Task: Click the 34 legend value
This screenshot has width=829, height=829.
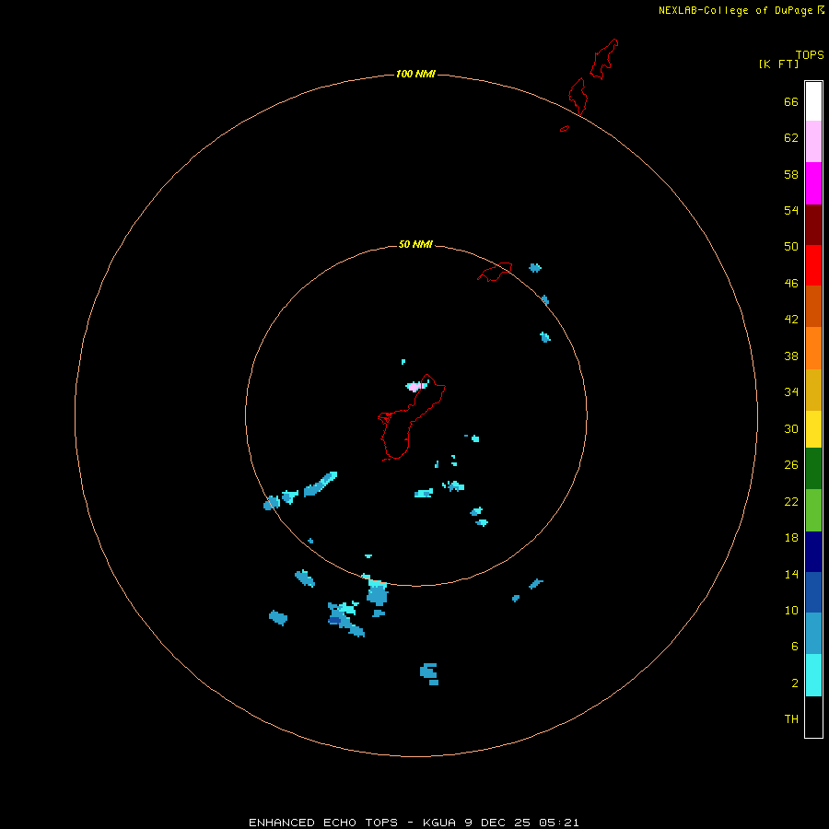Action: click(791, 391)
